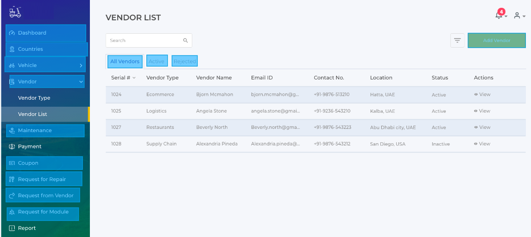Click the San Diego, USA location cell

point(387,144)
